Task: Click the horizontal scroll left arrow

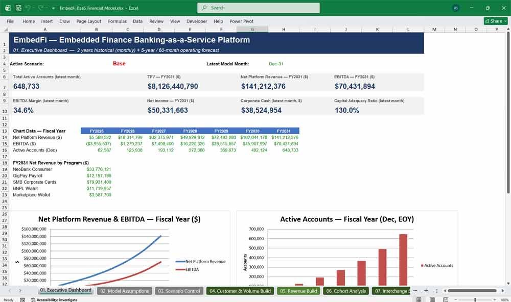Action: [445, 291]
